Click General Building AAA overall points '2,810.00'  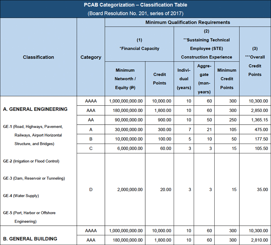click(x=259, y=240)
